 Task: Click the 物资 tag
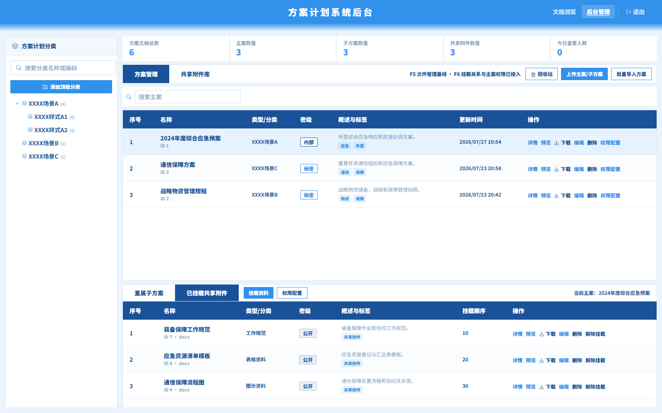tap(345, 199)
